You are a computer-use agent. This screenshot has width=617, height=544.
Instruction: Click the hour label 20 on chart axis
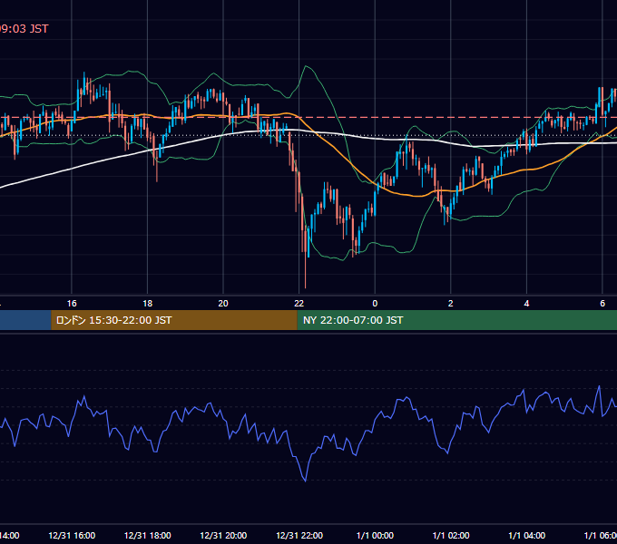coord(223,304)
